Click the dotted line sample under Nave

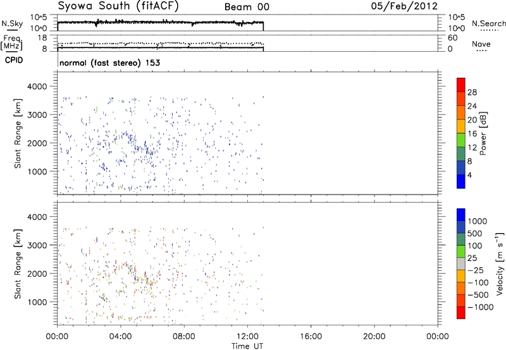tap(481, 51)
